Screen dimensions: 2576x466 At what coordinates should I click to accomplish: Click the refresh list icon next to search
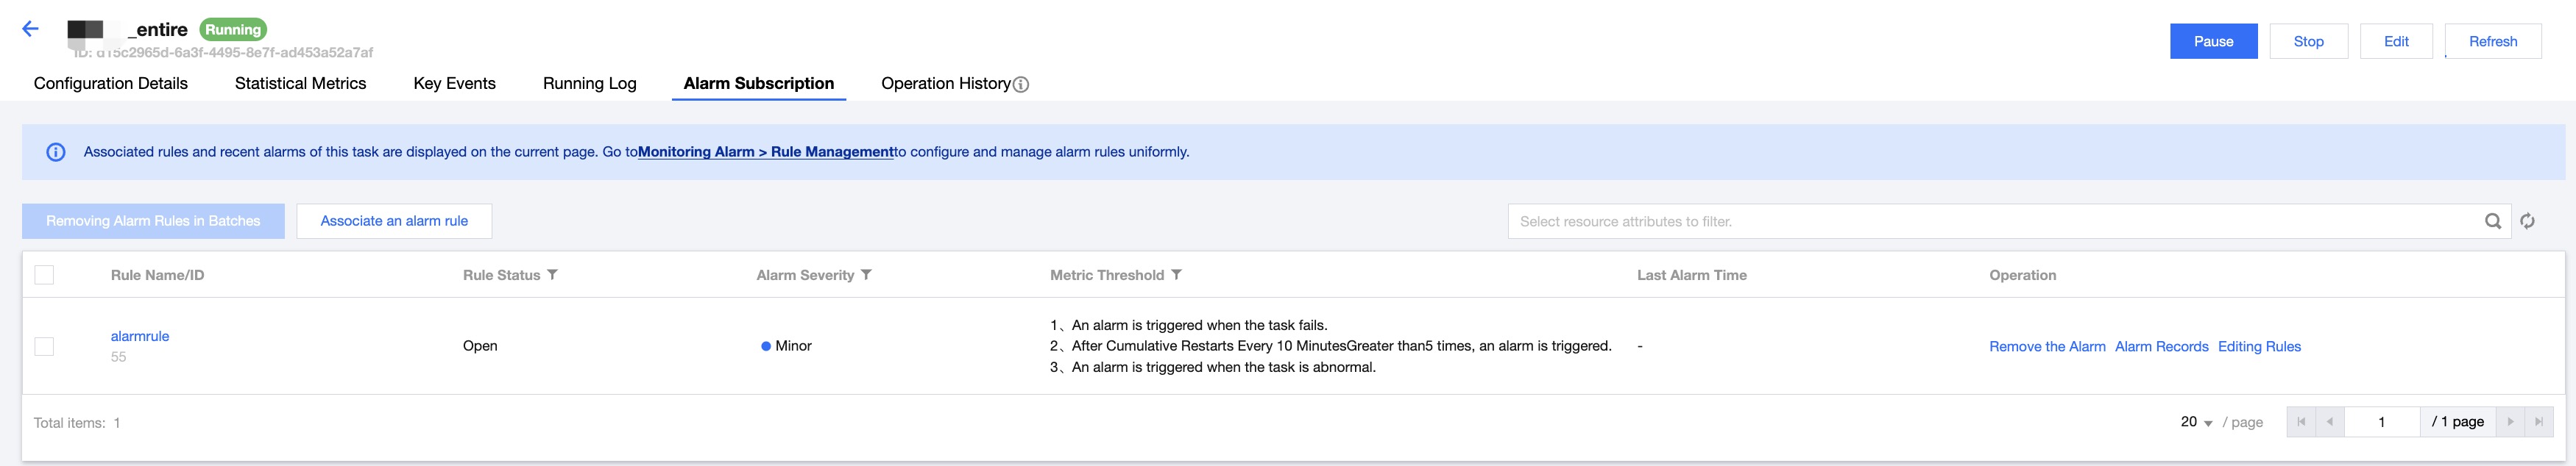point(2527,221)
